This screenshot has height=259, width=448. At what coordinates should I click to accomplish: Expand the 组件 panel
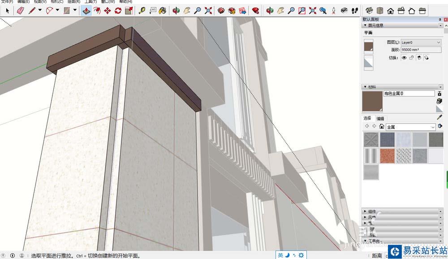pos(365,211)
